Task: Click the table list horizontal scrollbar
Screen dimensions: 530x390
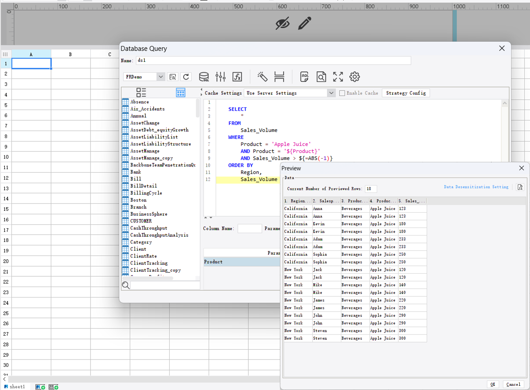Action: pyautogui.click(x=148, y=278)
